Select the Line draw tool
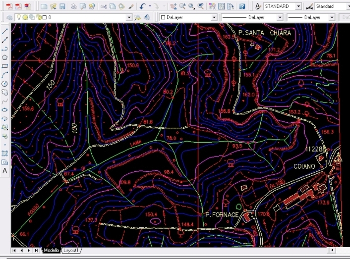This screenshot has height=259, width=350. tap(4, 31)
